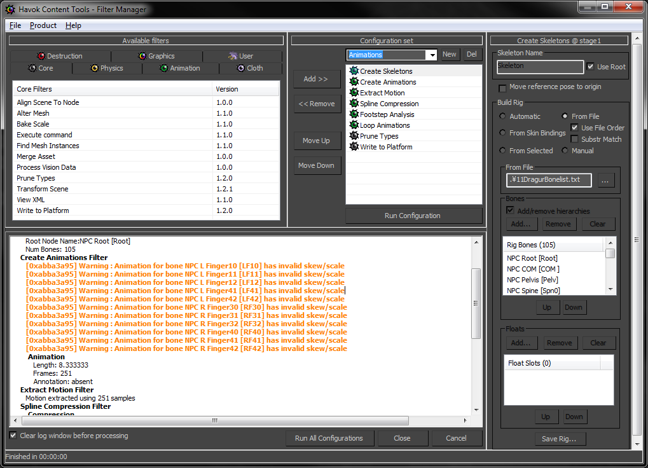Toggle the Use Root checkbox
The height and width of the screenshot is (468, 648).
pos(590,67)
